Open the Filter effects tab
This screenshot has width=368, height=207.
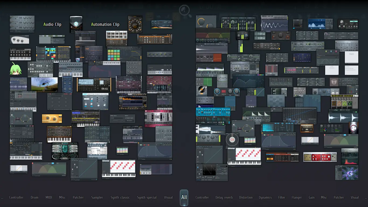click(x=282, y=197)
